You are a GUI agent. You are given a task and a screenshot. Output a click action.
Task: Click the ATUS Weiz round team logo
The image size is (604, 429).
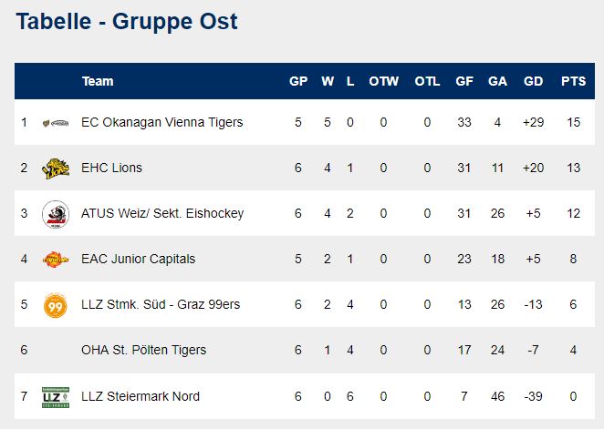point(56,214)
